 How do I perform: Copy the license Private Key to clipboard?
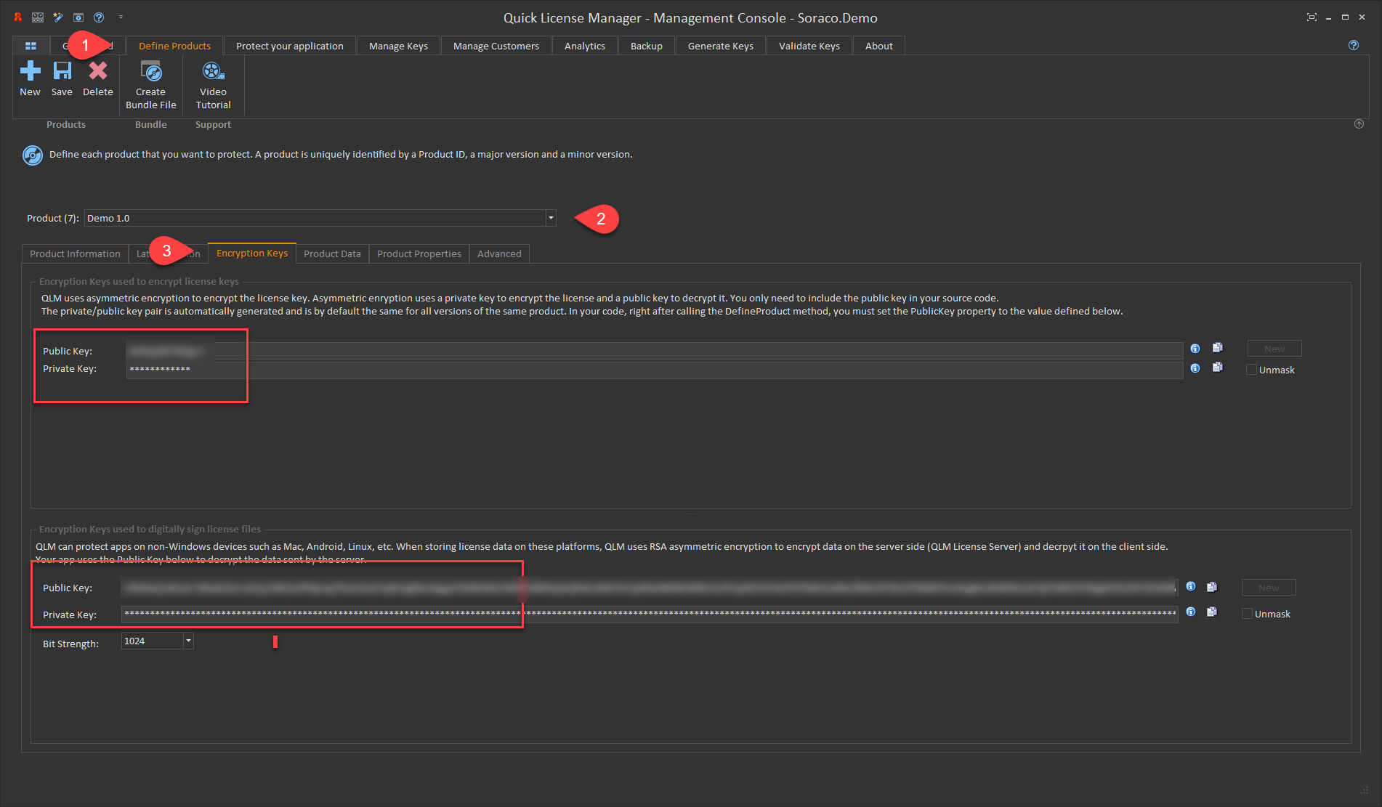pos(1218,368)
